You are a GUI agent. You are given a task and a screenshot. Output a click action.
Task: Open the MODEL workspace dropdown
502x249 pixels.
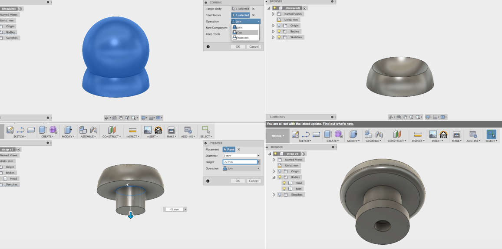coord(277,136)
